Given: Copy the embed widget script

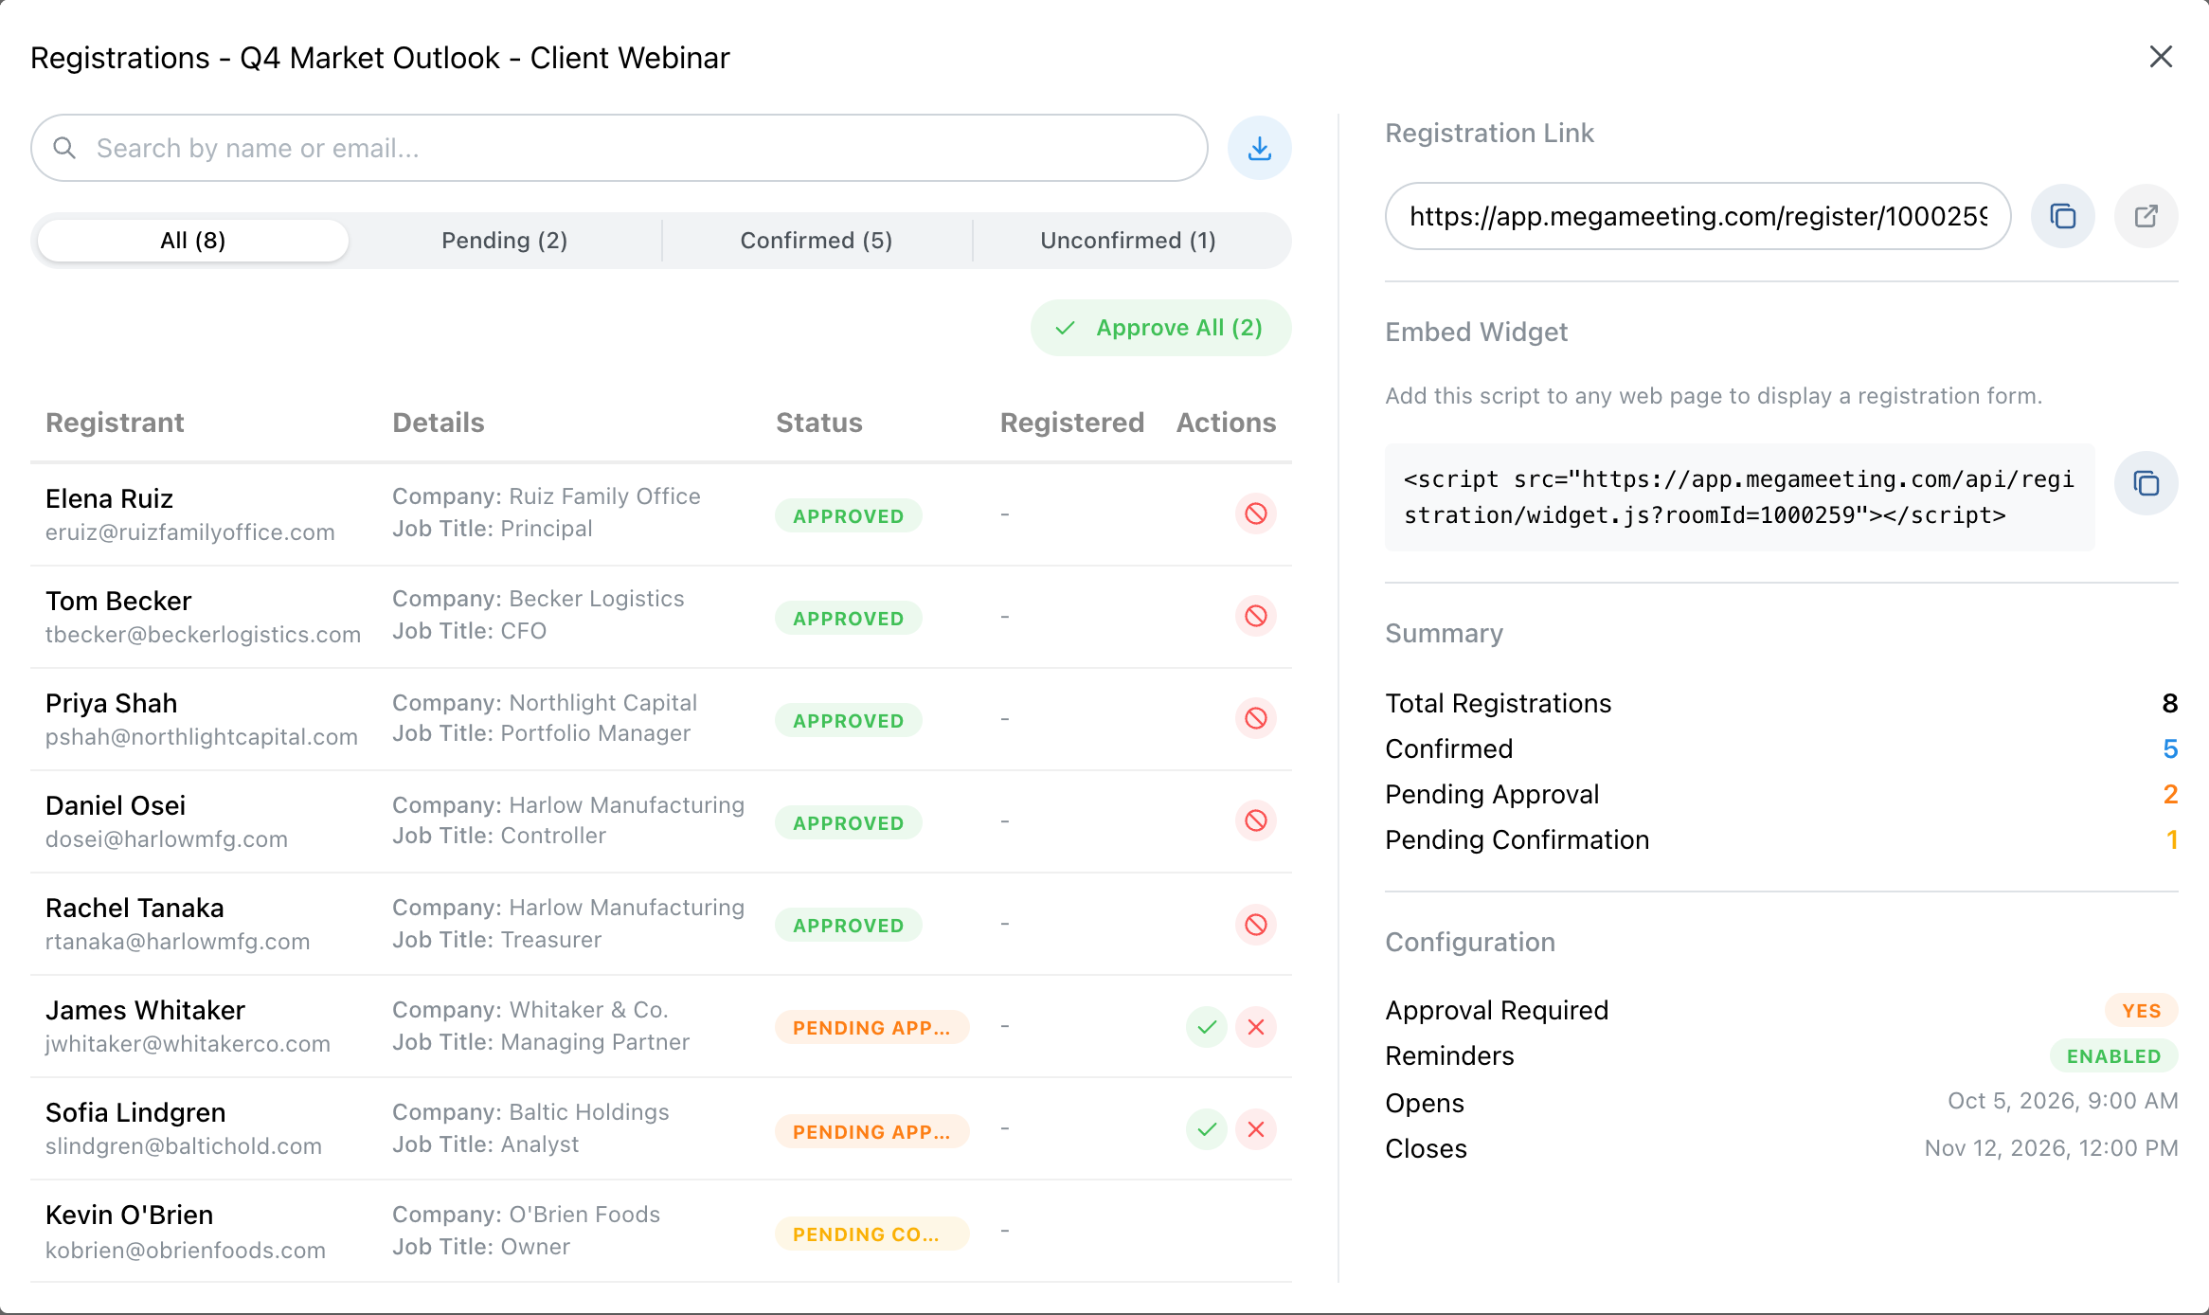Looking at the screenshot, I should click(2146, 483).
